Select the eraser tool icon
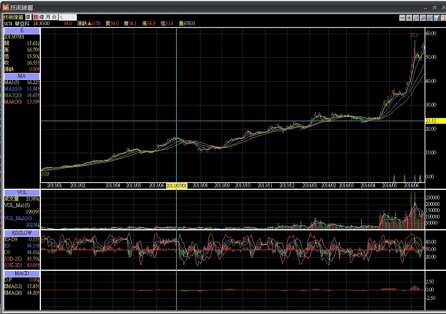The width and height of the screenshot is (446, 314). (430, 18)
